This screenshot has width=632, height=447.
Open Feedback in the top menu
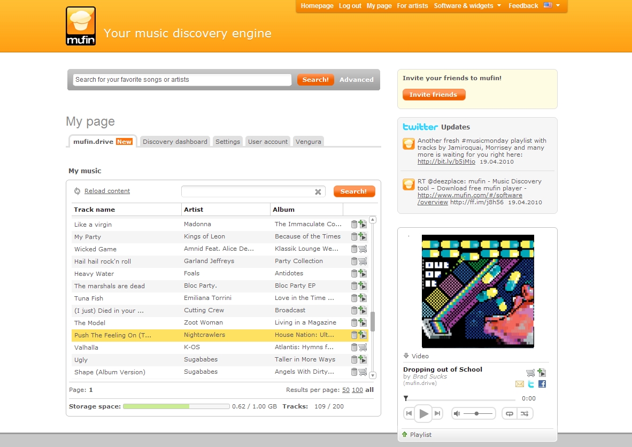tap(523, 6)
